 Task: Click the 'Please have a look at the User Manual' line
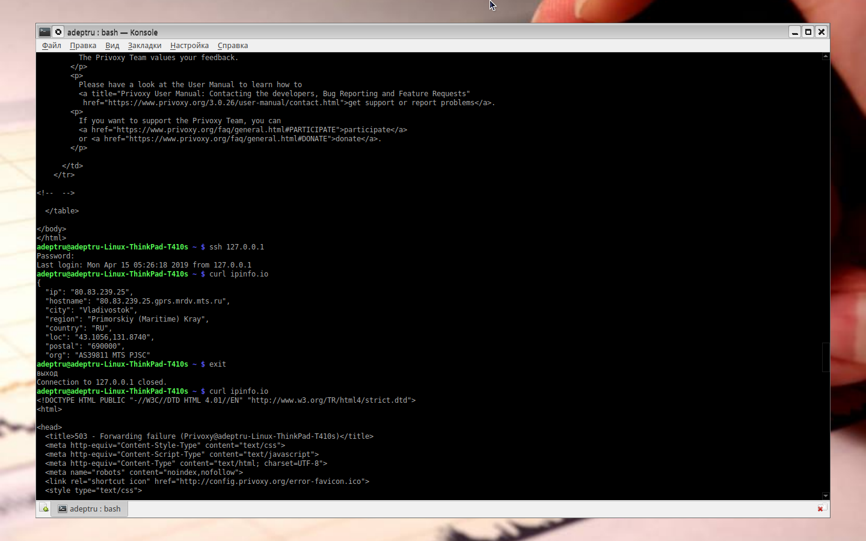(x=191, y=85)
